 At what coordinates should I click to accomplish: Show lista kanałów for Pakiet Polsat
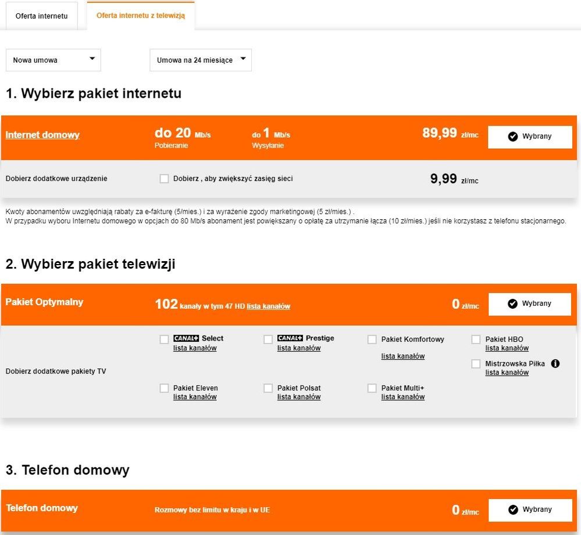(x=299, y=397)
